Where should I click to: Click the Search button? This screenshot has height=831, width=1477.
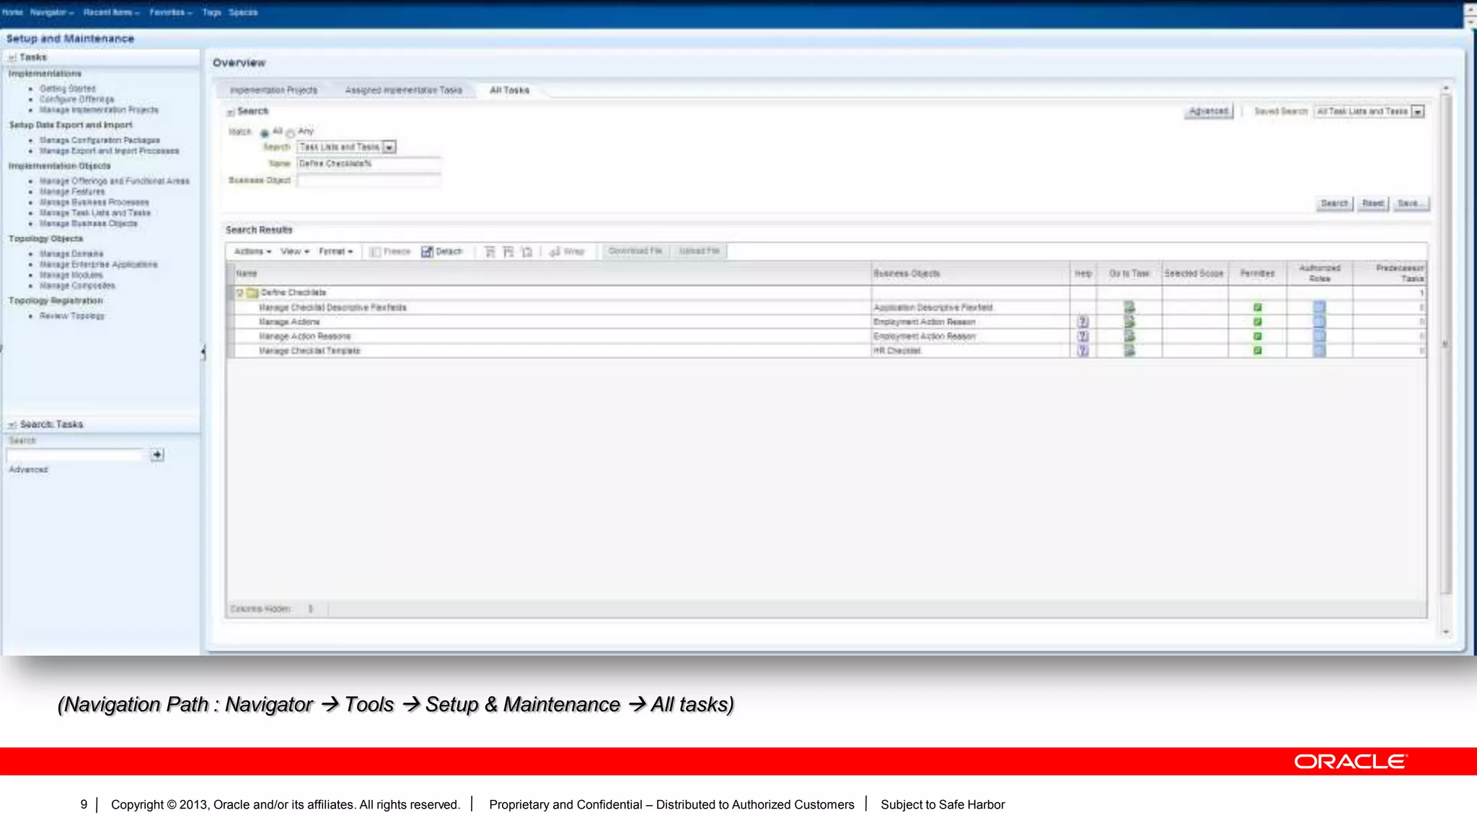tap(1333, 203)
